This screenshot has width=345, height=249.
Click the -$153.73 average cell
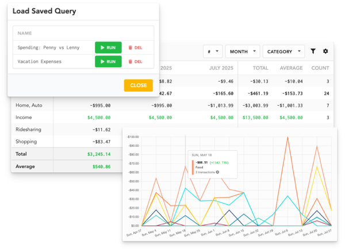293,94
